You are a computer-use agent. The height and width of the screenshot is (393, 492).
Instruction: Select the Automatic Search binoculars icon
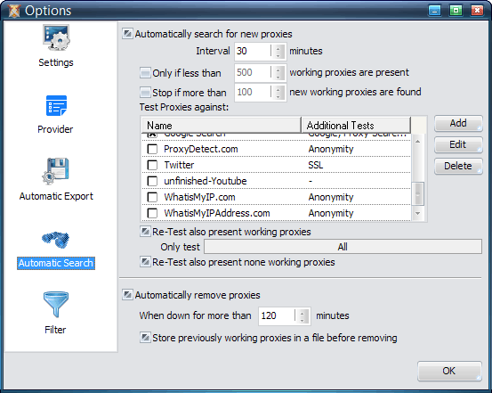pyautogui.click(x=56, y=240)
